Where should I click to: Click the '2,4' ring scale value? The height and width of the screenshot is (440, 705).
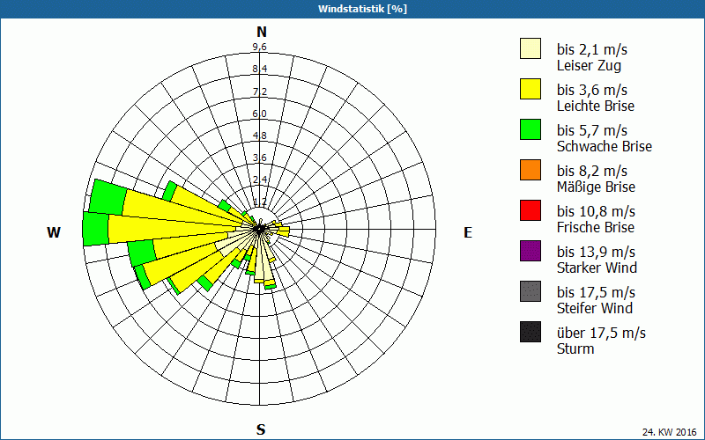click(x=259, y=180)
